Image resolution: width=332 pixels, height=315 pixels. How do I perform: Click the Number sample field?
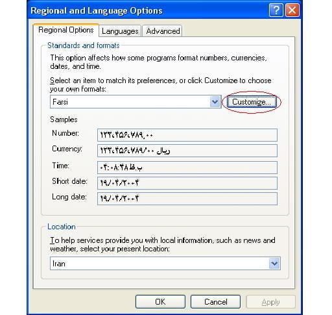click(187, 135)
